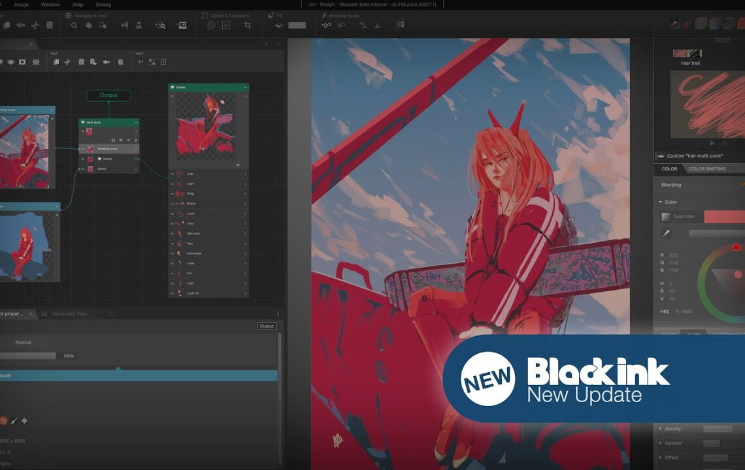The width and height of the screenshot is (745, 470).
Task: Hide the Wing layer
Action: pyautogui.click(x=172, y=193)
